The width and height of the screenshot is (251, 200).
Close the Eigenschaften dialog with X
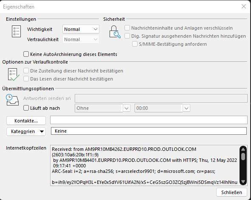244,6
